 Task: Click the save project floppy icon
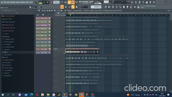coord(147,2)
